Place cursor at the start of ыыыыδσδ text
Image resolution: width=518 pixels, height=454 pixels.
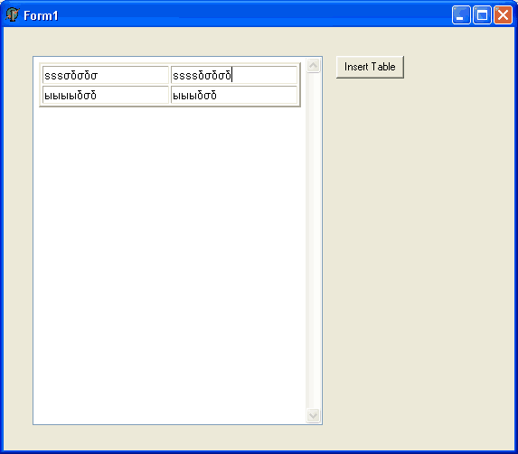coord(44,96)
